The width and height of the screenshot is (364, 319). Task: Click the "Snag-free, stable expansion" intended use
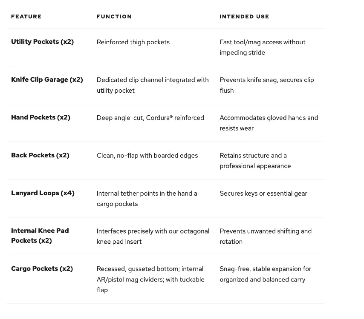[x=265, y=274]
